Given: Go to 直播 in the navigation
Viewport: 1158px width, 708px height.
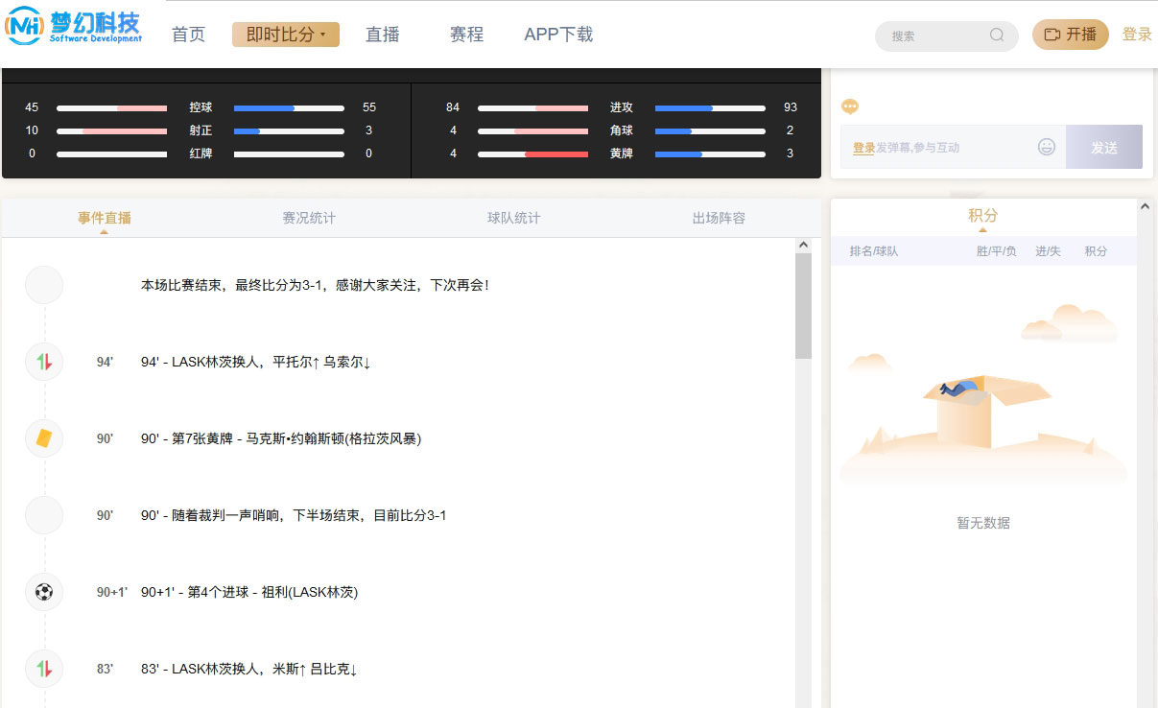Looking at the screenshot, I should pos(382,35).
